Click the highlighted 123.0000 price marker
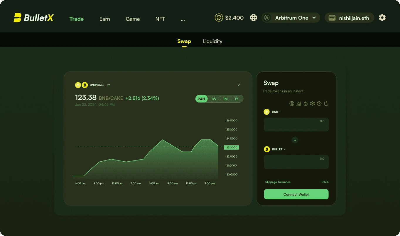Image resolution: width=400 pixels, height=236 pixels. (x=231, y=147)
